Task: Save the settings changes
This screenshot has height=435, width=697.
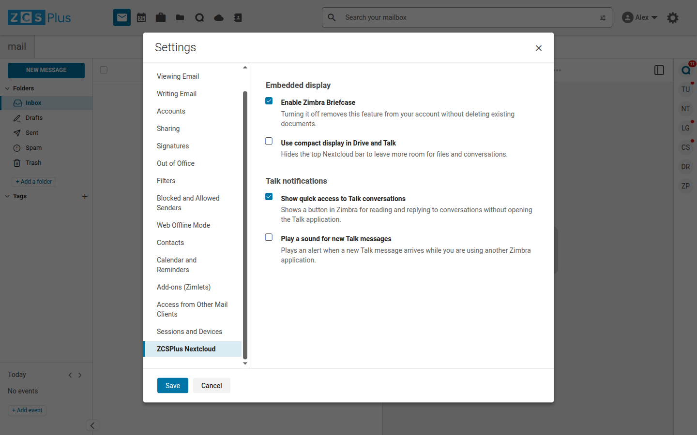Action: [x=173, y=386]
